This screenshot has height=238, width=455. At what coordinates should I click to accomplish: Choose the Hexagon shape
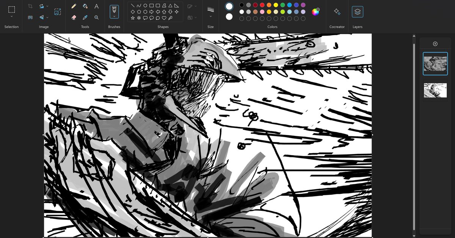tap(145, 12)
